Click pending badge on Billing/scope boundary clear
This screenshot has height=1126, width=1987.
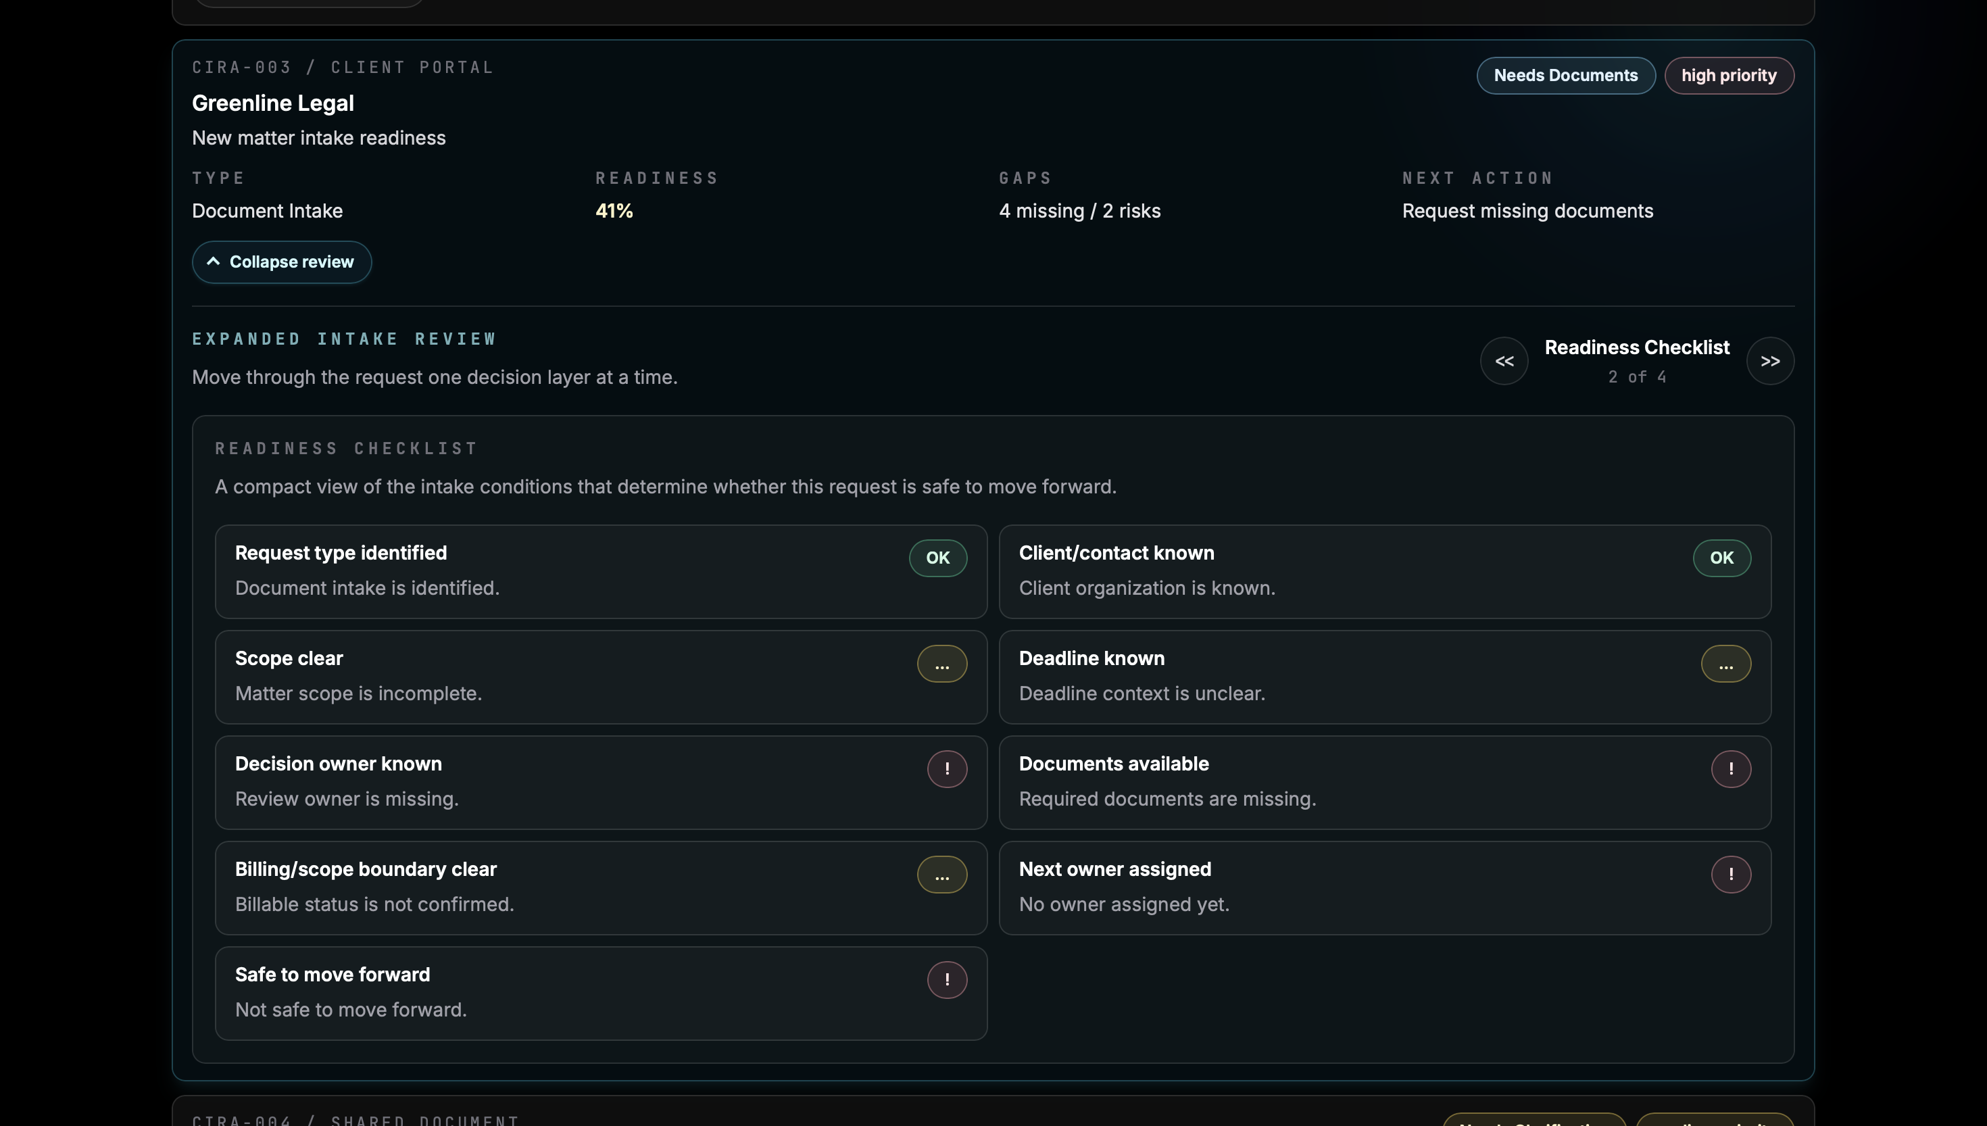pos(941,875)
